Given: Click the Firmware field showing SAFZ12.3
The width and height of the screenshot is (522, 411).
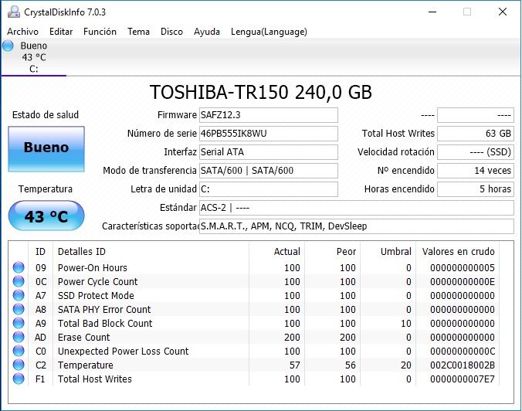Looking at the screenshot, I should coord(268,115).
